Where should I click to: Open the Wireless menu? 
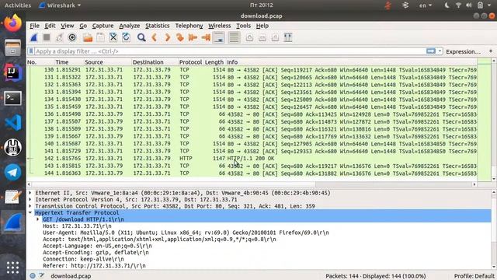(219, 26)
